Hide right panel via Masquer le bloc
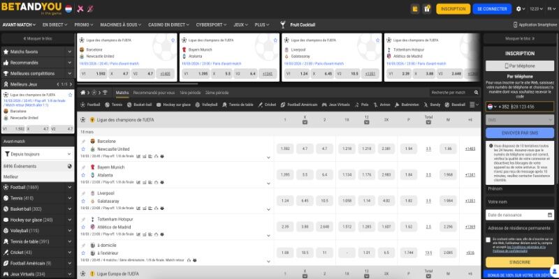The image size is (559, 279). click(520, 38)
